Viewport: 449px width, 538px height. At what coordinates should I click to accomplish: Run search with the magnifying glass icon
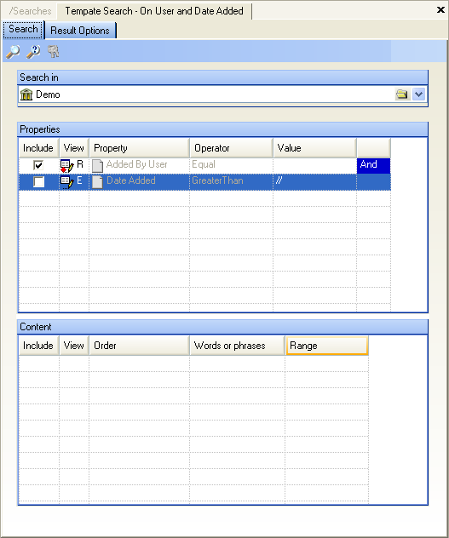[13, 51]
